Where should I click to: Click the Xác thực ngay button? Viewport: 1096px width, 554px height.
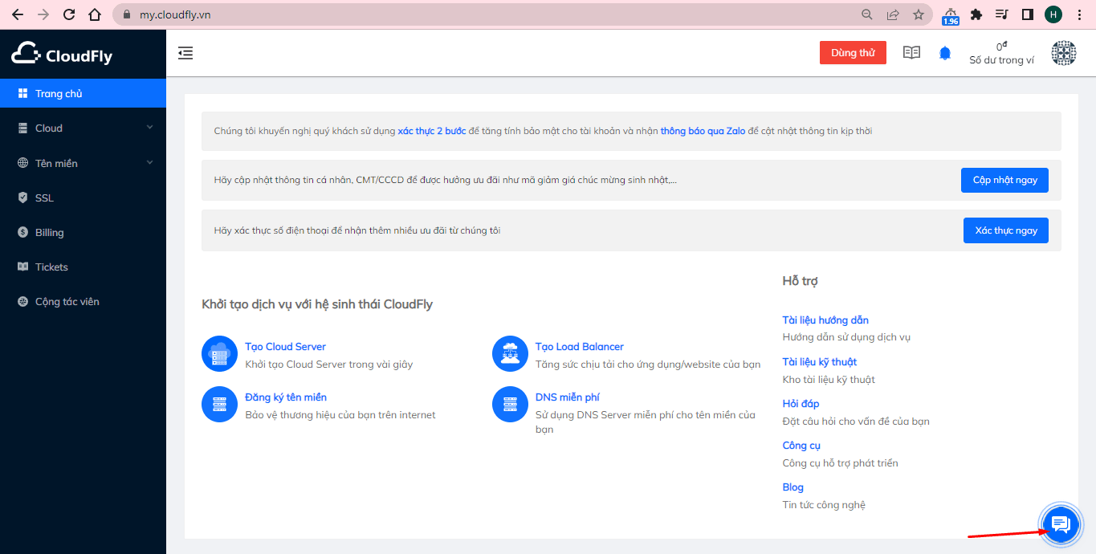1006,230
